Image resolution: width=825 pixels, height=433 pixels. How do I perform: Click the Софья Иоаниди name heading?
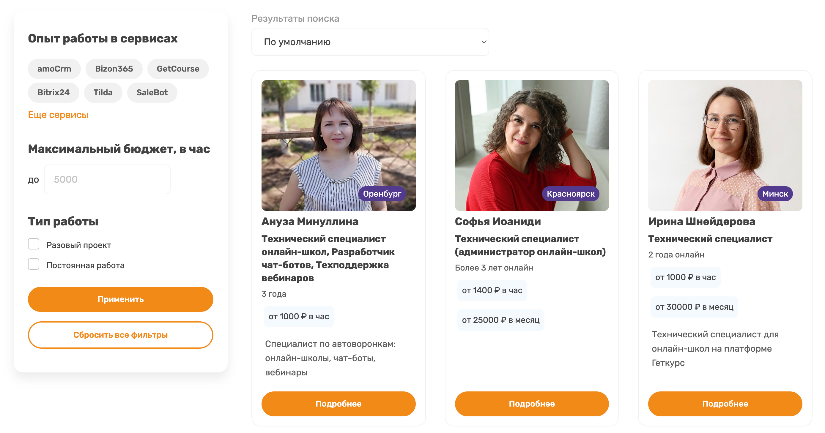tap(498, 222)
